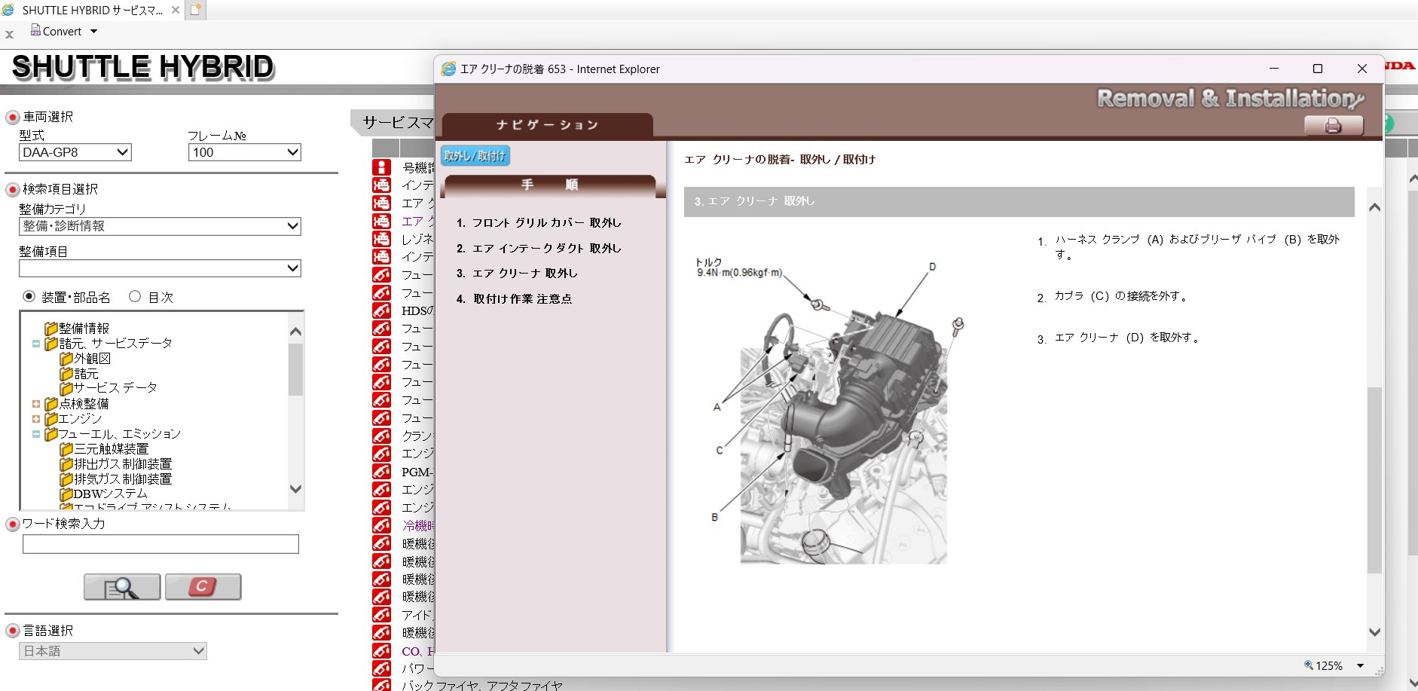This screenshot has width=1418, height=691.
Task: Click the popup content scroll-up arrow
Action: pyautogui.click(x=1374, y=208)
